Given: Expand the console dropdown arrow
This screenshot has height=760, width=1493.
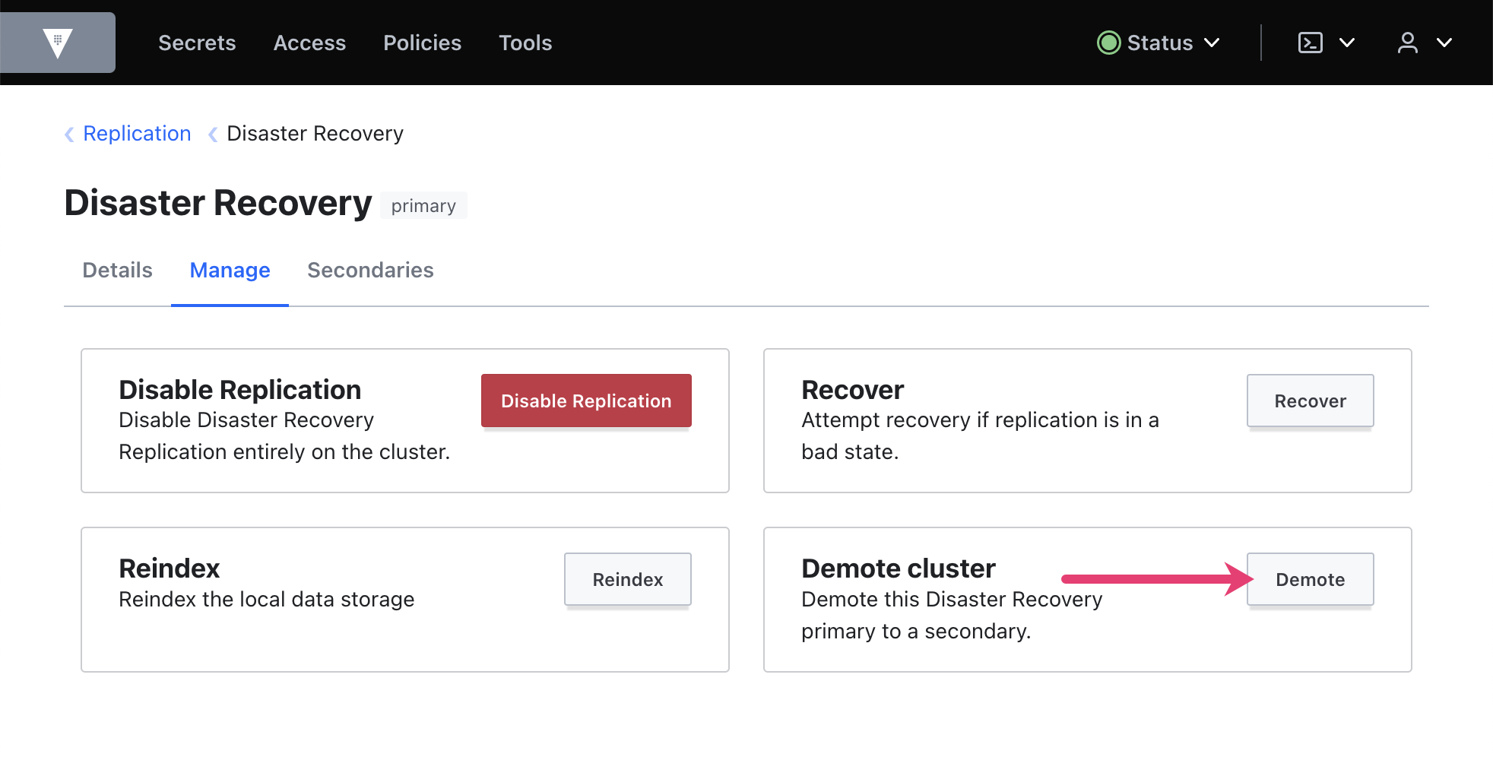Looking at the screenshot, I should click(x=1346, y=43).
